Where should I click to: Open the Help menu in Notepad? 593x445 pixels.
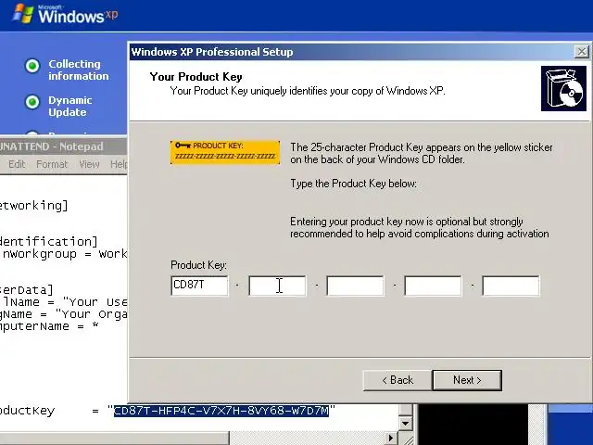(x=119, y=164)
